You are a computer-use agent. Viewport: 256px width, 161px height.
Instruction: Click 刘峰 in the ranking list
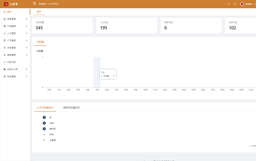click(x=51, y=123)
